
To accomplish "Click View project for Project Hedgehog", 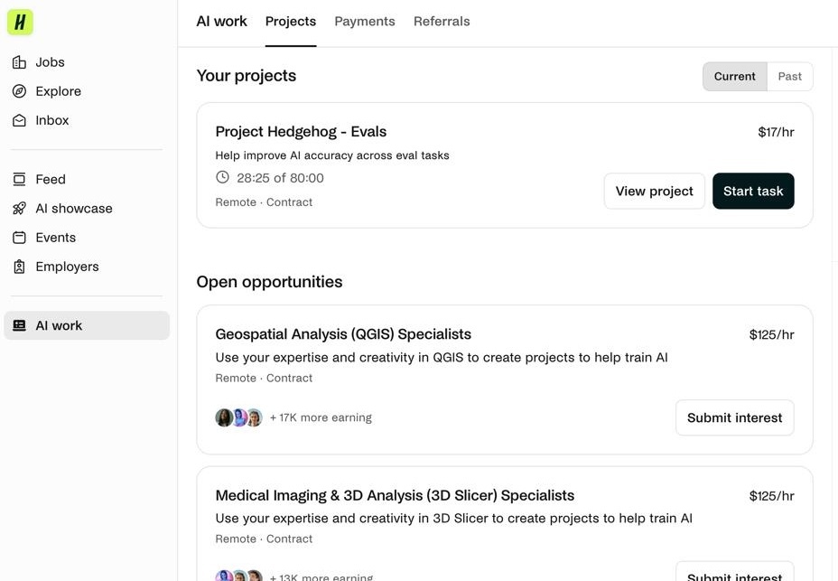I will coord(654,191).
